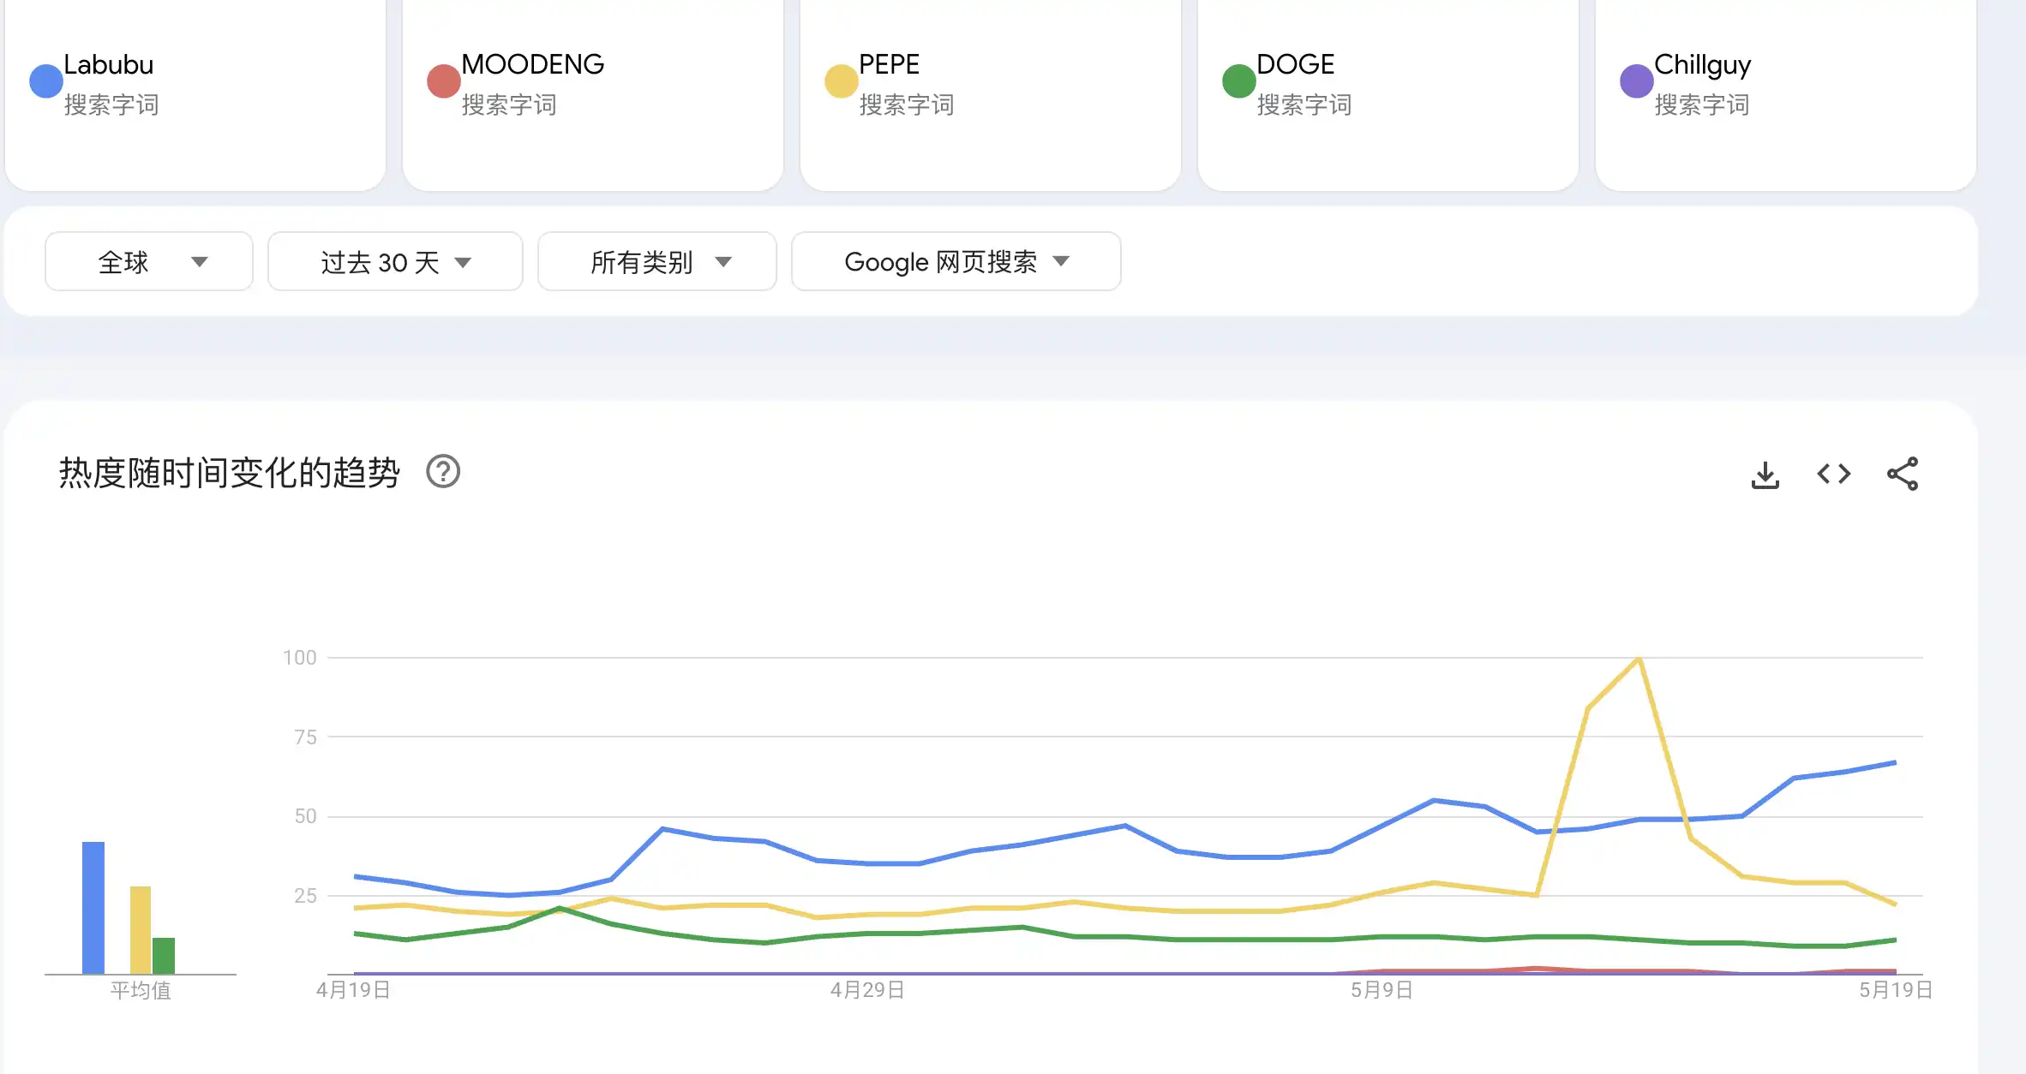
Task: Download the trends data
Action: point(1765,472)
